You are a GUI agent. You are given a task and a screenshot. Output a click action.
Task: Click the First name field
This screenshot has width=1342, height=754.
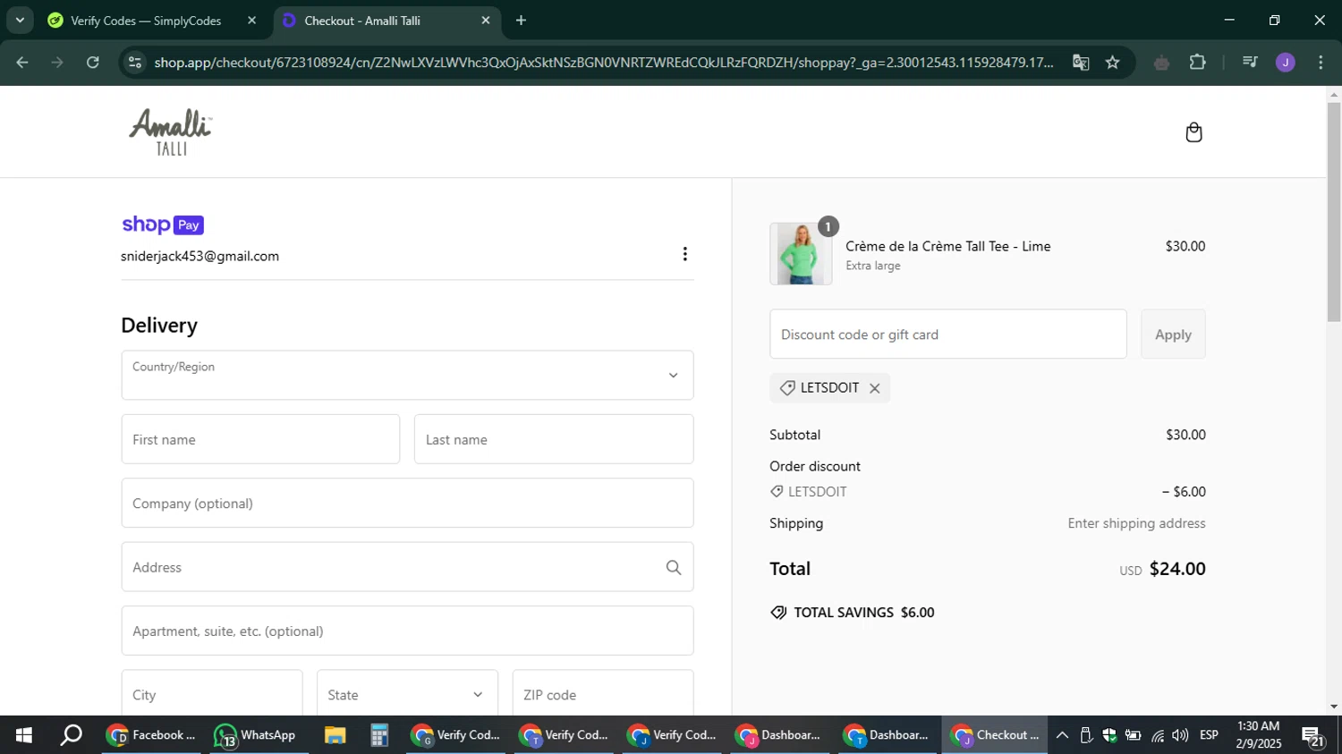[x=260, y=439]
